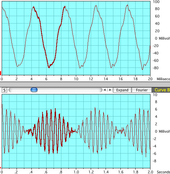Click the left arrow scroll button
Viewport: 170px width, 174px height.
(105, 90)
